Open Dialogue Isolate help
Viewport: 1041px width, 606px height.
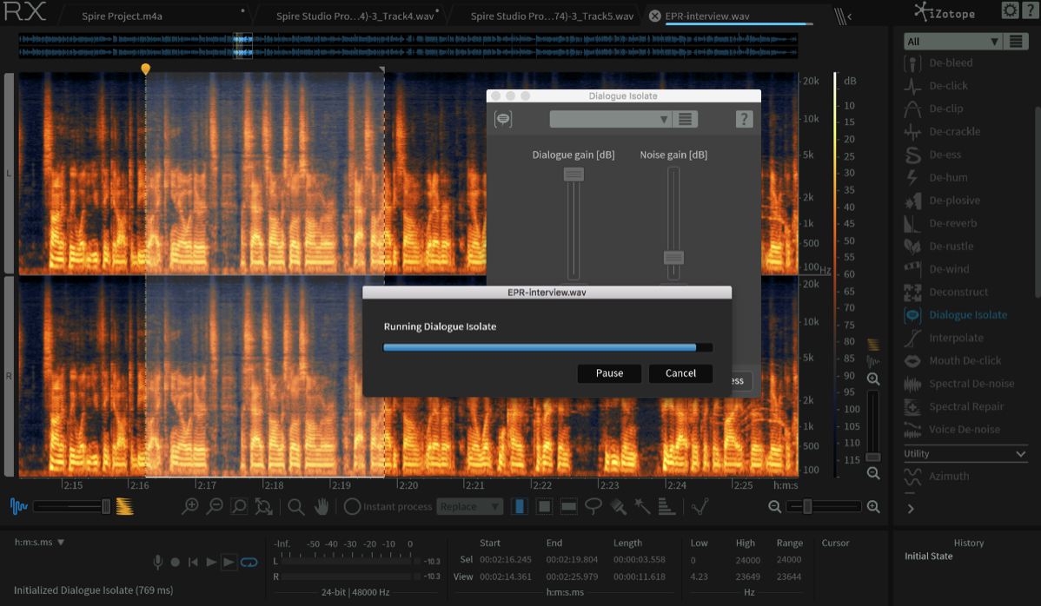[744, 119]
